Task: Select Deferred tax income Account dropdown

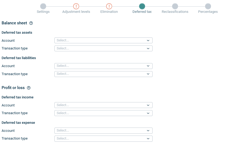Action: (103, 105)
